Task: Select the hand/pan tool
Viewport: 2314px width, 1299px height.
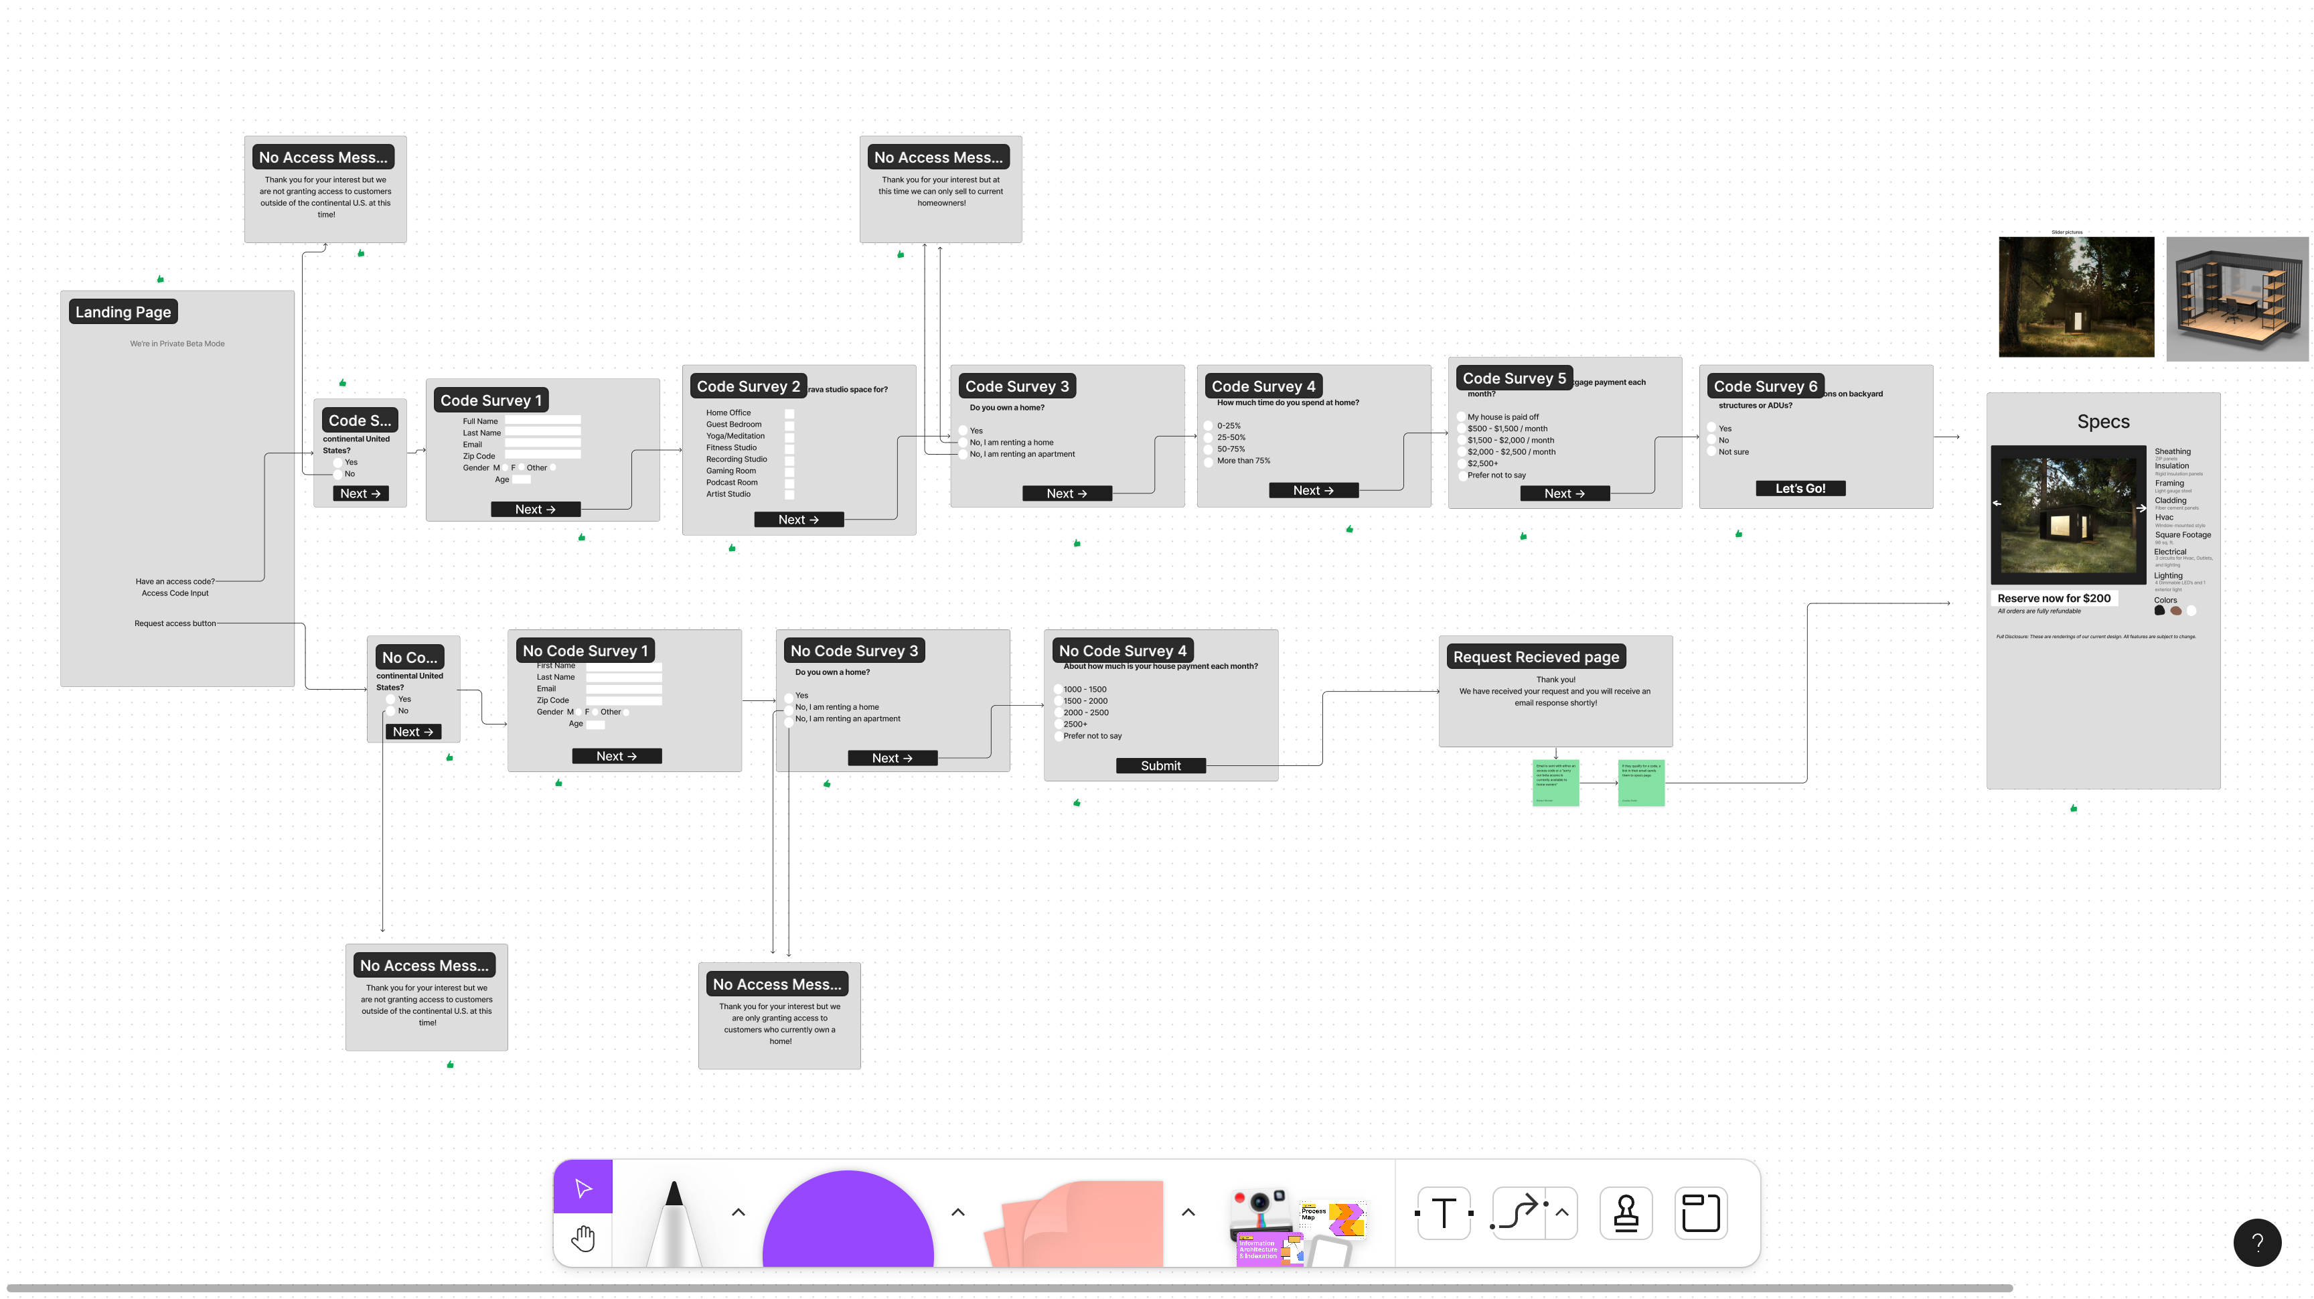Action: tap(583, 1239)
